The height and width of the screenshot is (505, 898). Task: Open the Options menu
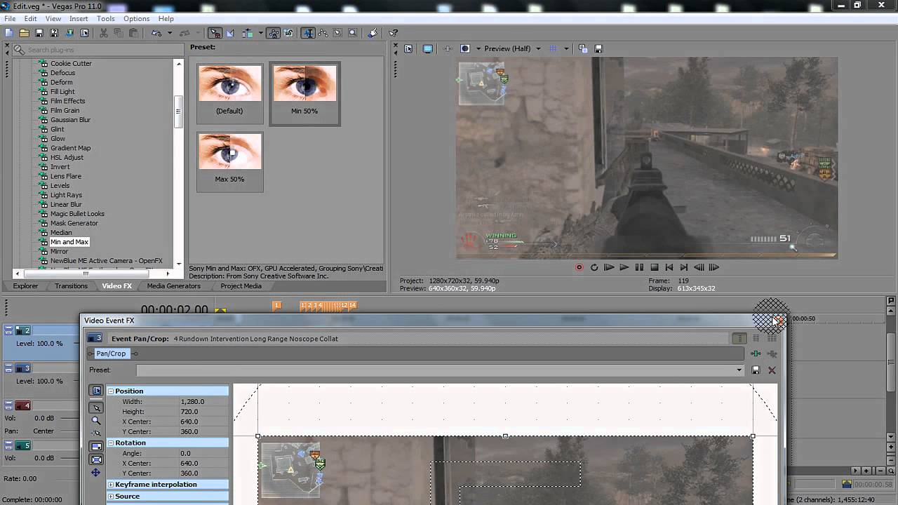(x=136, y=18)
